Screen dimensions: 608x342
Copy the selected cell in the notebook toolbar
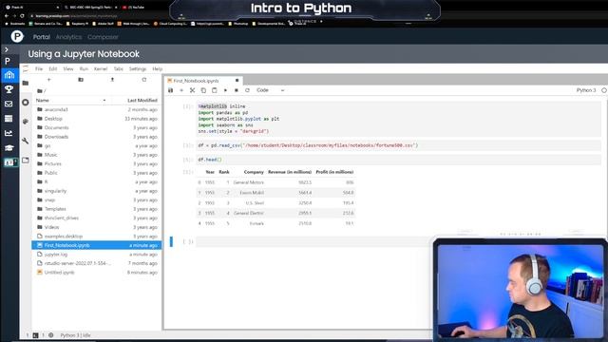coord(203,90)
